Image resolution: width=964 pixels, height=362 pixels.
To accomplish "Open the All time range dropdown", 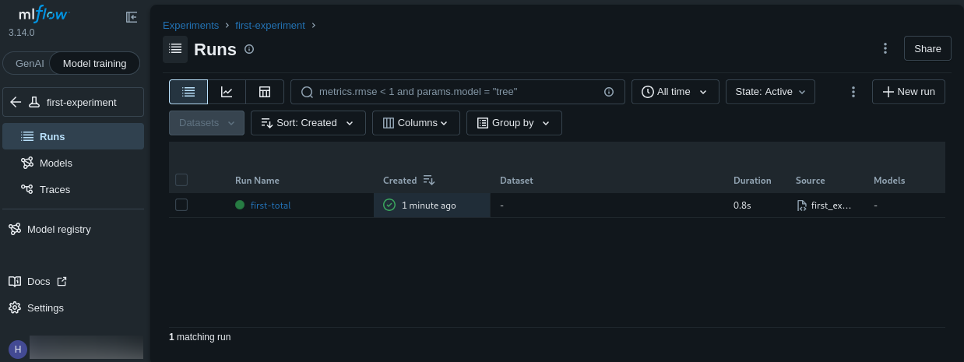I will click(674, 92).
